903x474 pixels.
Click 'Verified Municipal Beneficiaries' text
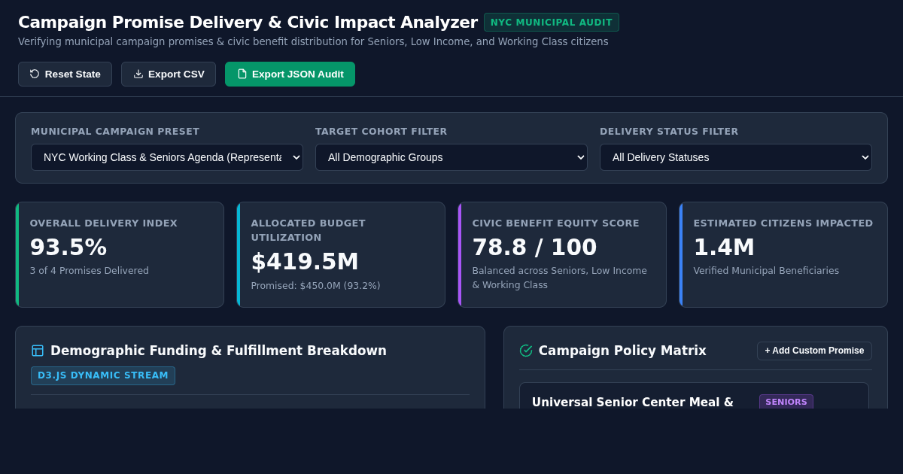point(766,271)
